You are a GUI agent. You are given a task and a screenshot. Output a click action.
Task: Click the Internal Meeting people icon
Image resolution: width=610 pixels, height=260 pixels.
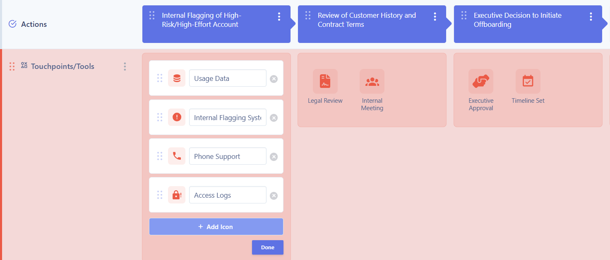372,81
